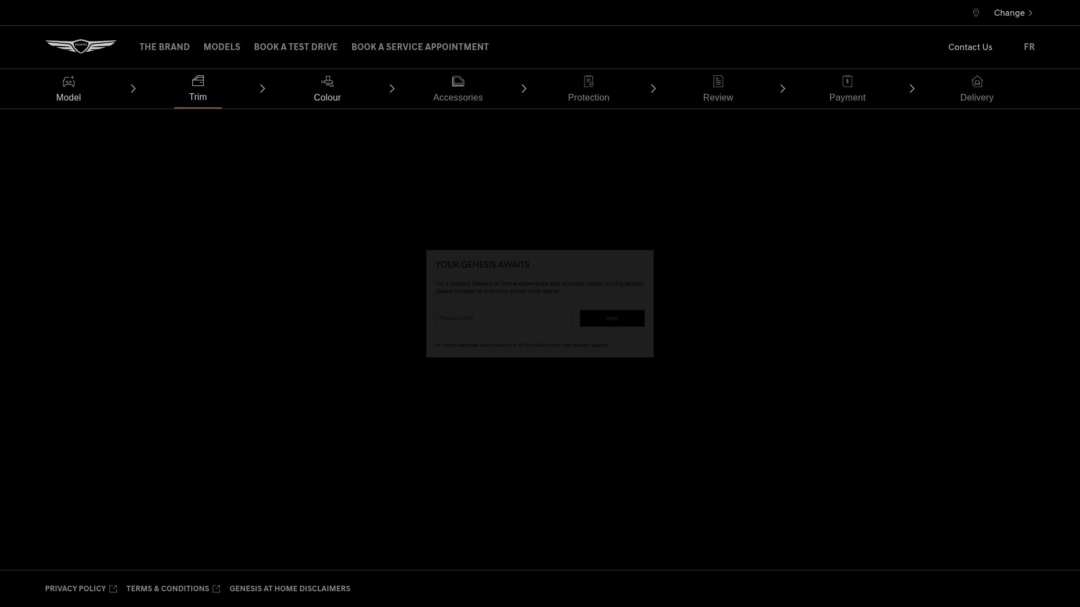Click external link icon beside Terms & Conditions
The image size is (1080, 607).
pyautogui.click(x=217, y=589)
